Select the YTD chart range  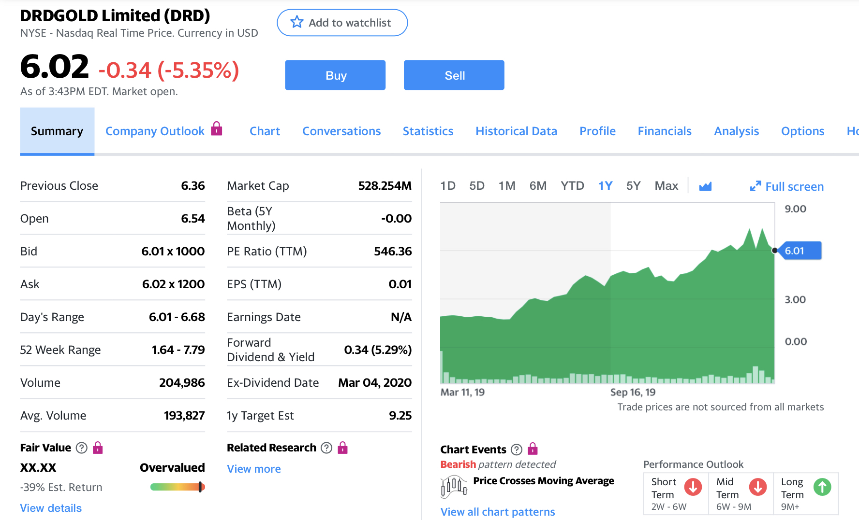pyautogui.click(x=572, y=186)
